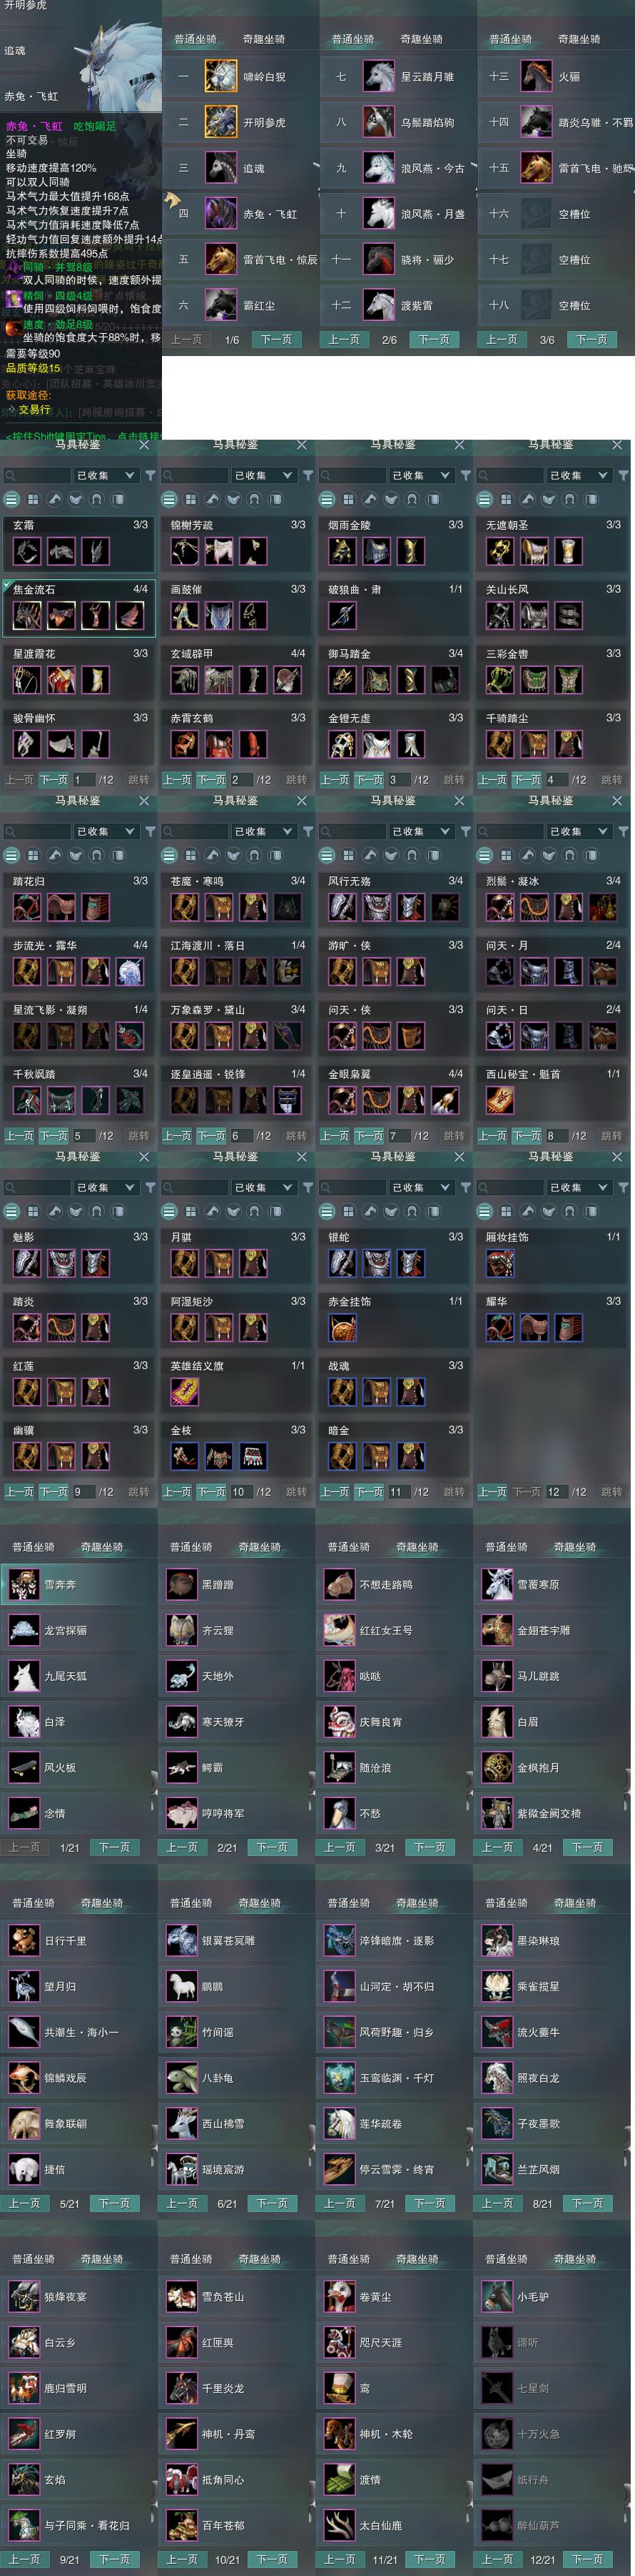Switch to grid view above 玄霜 set
Image resolution: width=635 pixels, height=2576 pixels.
pyautogui.click(x=33, y=499)
